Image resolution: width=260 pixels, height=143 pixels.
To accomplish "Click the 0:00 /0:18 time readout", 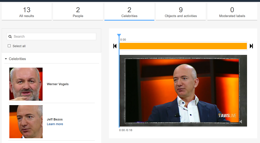I will click(126, 130).
